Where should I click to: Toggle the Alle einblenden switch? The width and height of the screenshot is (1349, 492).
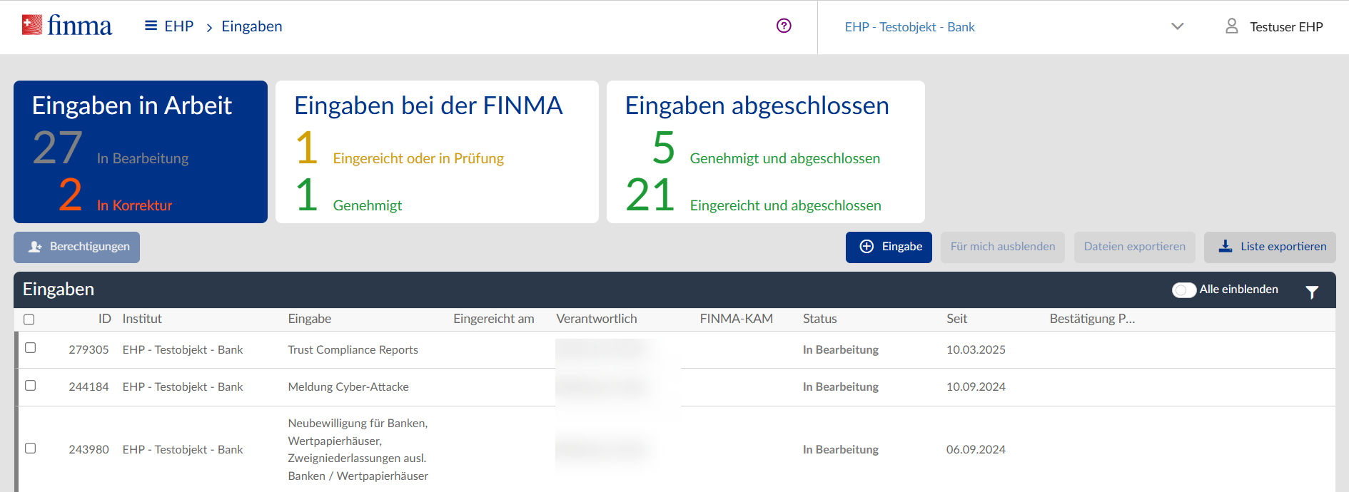click(x=1183, y=290)
